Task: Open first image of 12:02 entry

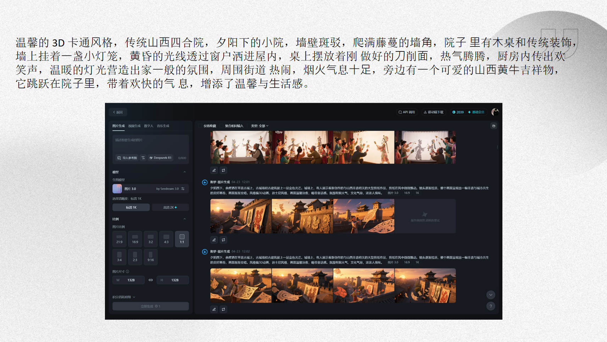Action: (241, 286)
